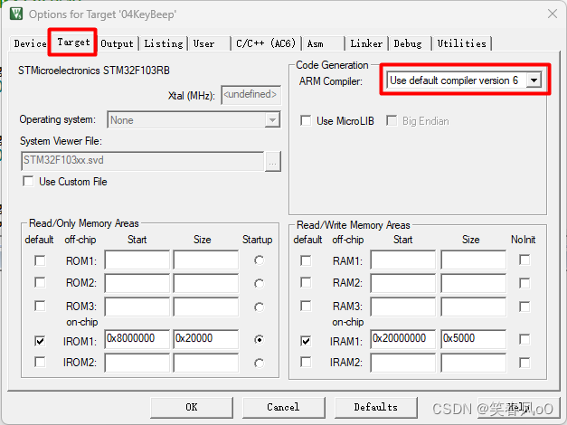The image size is (567, 425).
Task: Reset settings with the Defaults button
Action: point(376,407)
